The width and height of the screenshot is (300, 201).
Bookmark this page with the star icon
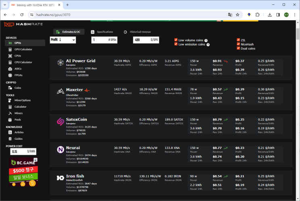pyautogui.click(x=237, y=15)
